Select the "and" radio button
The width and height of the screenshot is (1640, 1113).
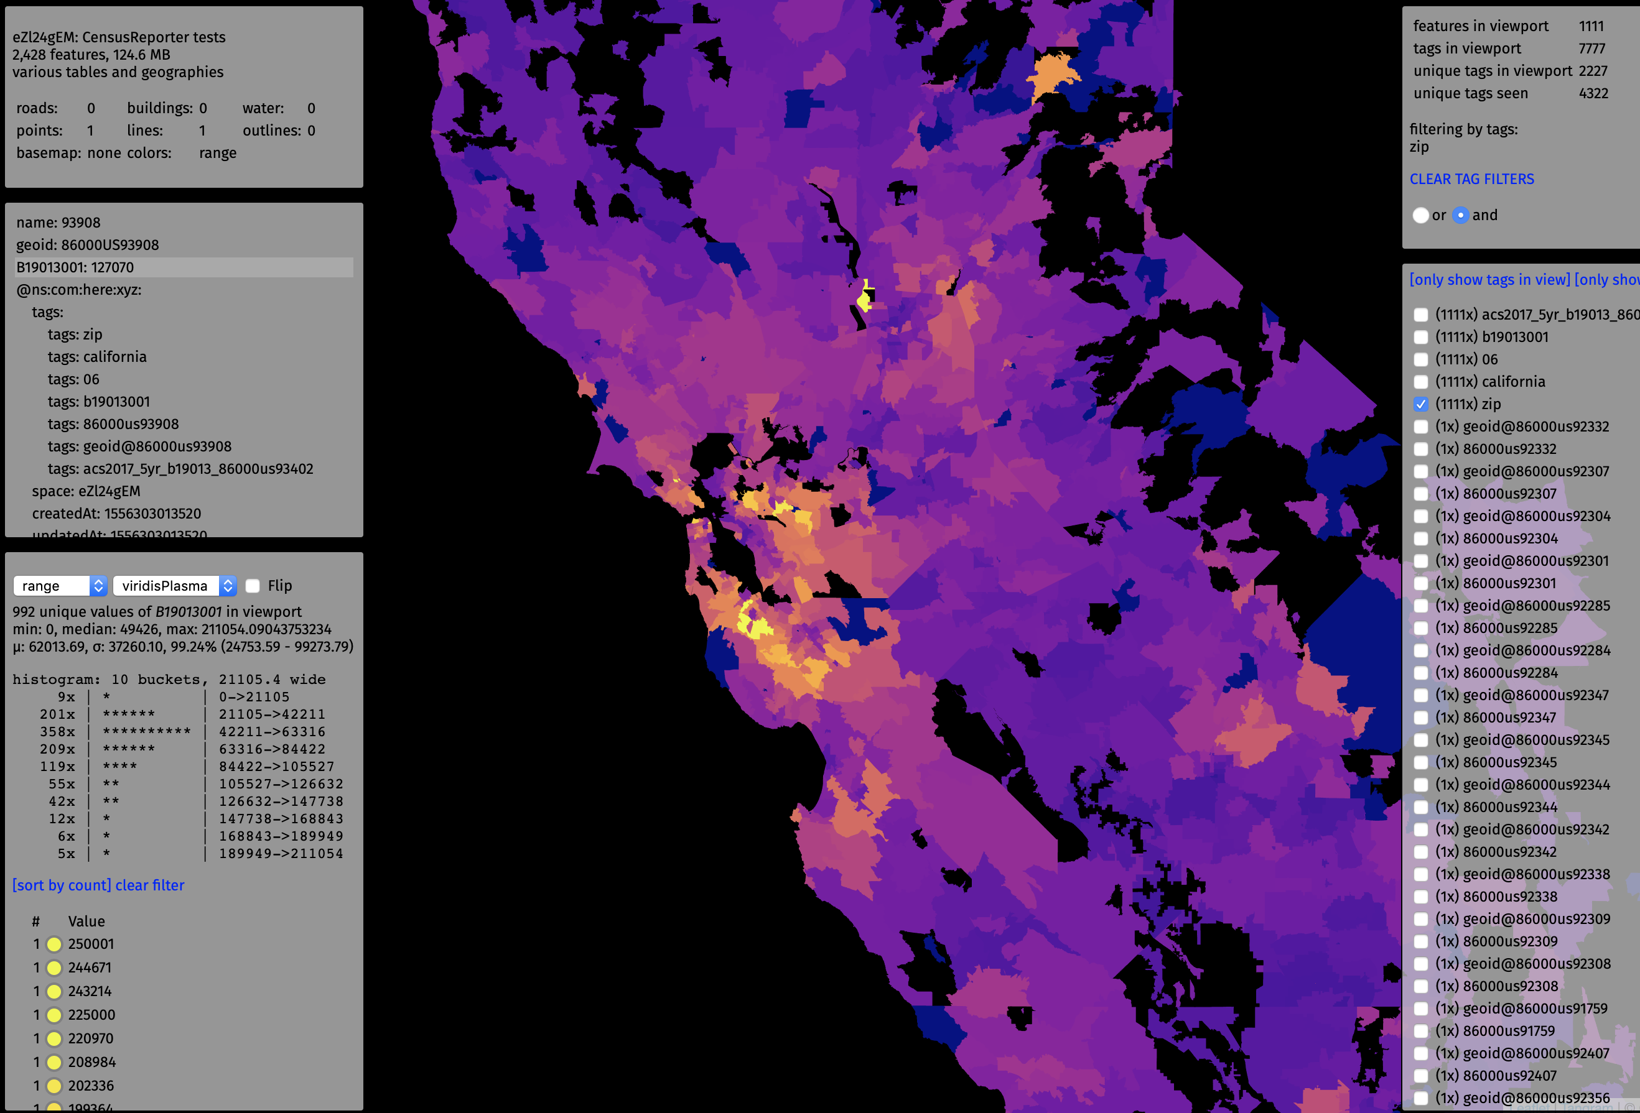(x=1461, y=216)
